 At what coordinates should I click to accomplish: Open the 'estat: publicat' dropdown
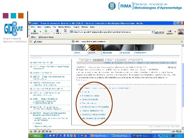168,63
